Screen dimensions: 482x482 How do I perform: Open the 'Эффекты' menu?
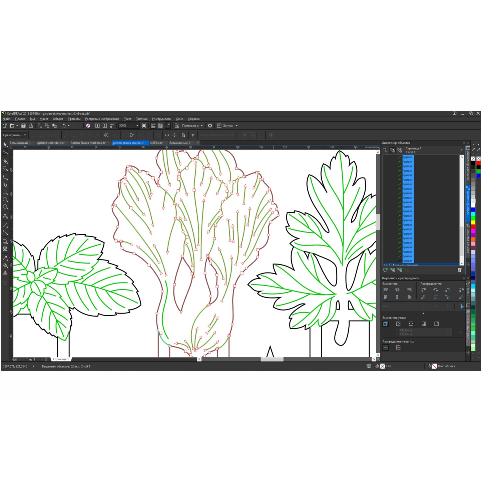pos(74,119)
